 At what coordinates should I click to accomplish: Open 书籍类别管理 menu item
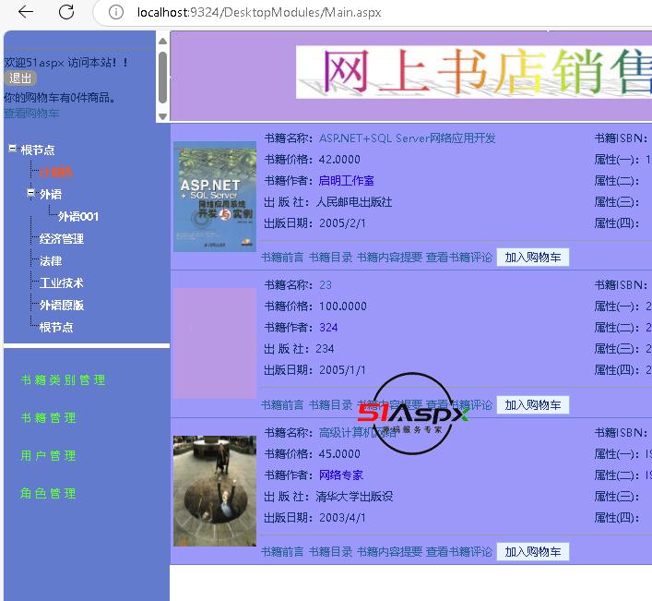point(63,380)
